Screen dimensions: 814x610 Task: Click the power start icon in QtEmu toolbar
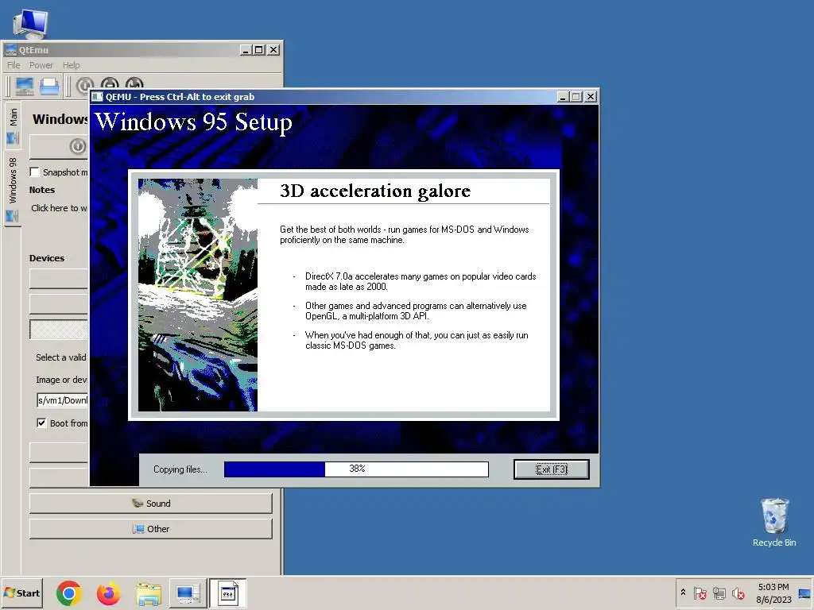pyautogui.click(x=84, y=84)
